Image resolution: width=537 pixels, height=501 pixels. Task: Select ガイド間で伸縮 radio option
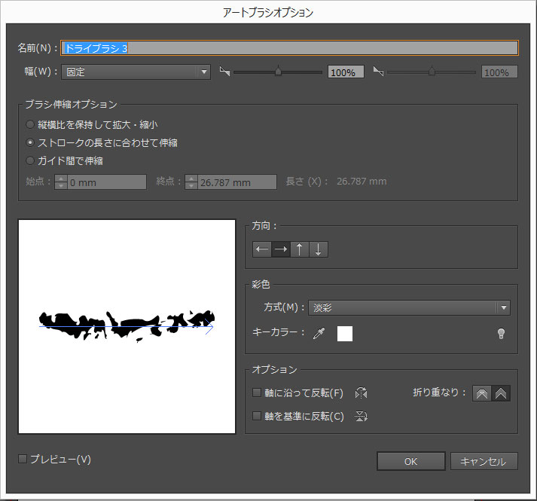pyautogui.click(x=30, y=160)
